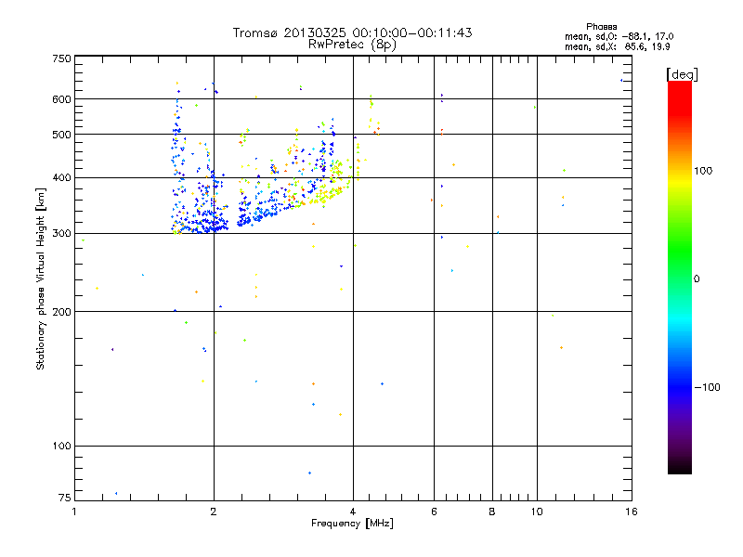The height and width of the screenshot is (557, 743).
Task: Click the "mean, sd,O: -88.1, 17.0" line
Action: pos(619,36)
